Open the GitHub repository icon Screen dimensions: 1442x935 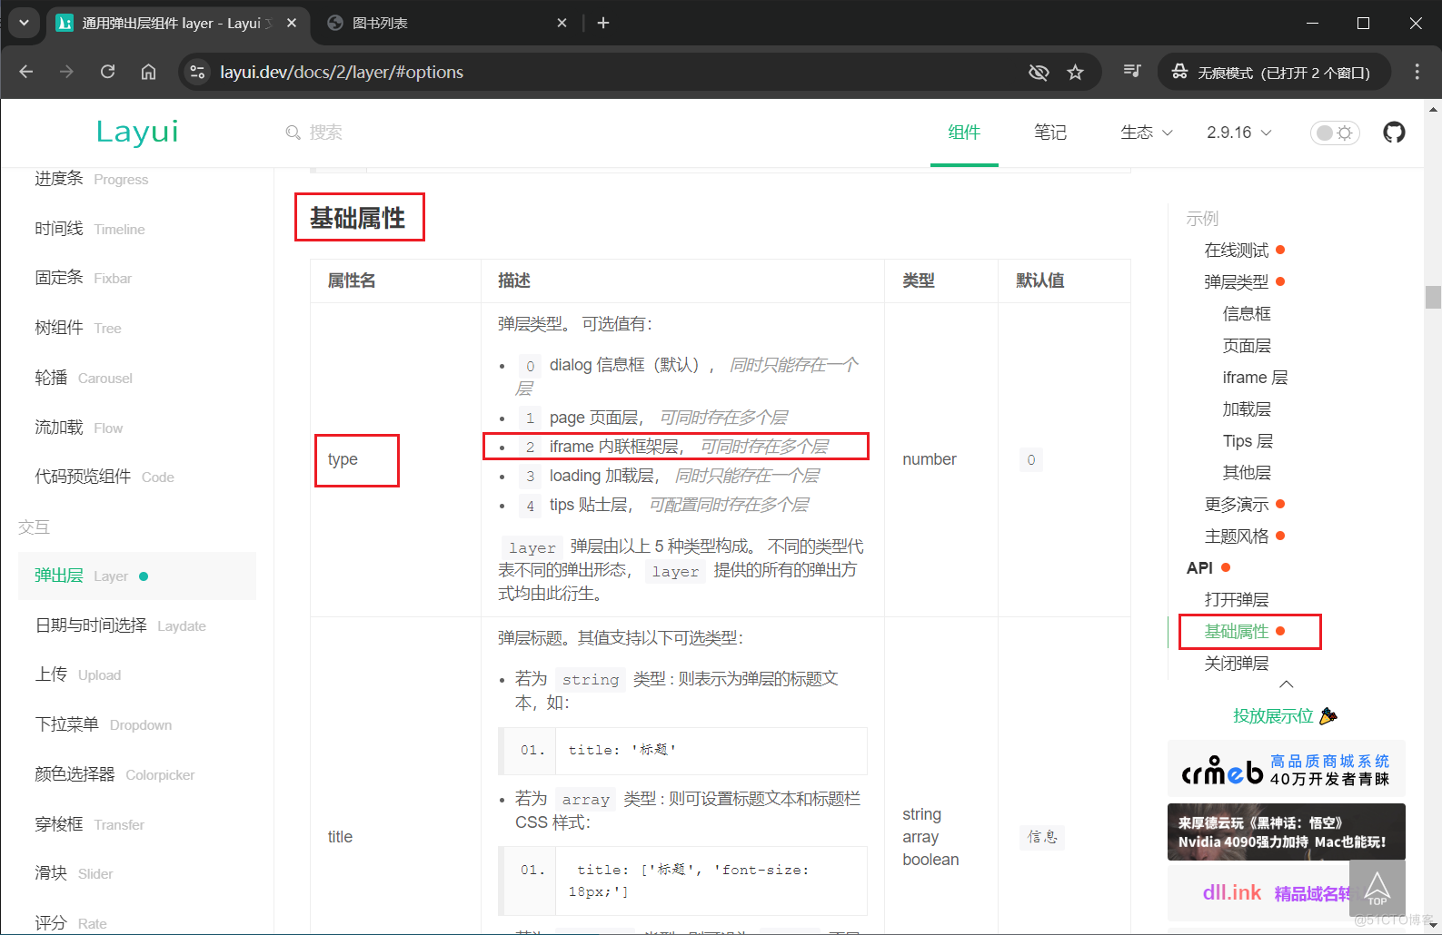click(x=1394, y=133)
